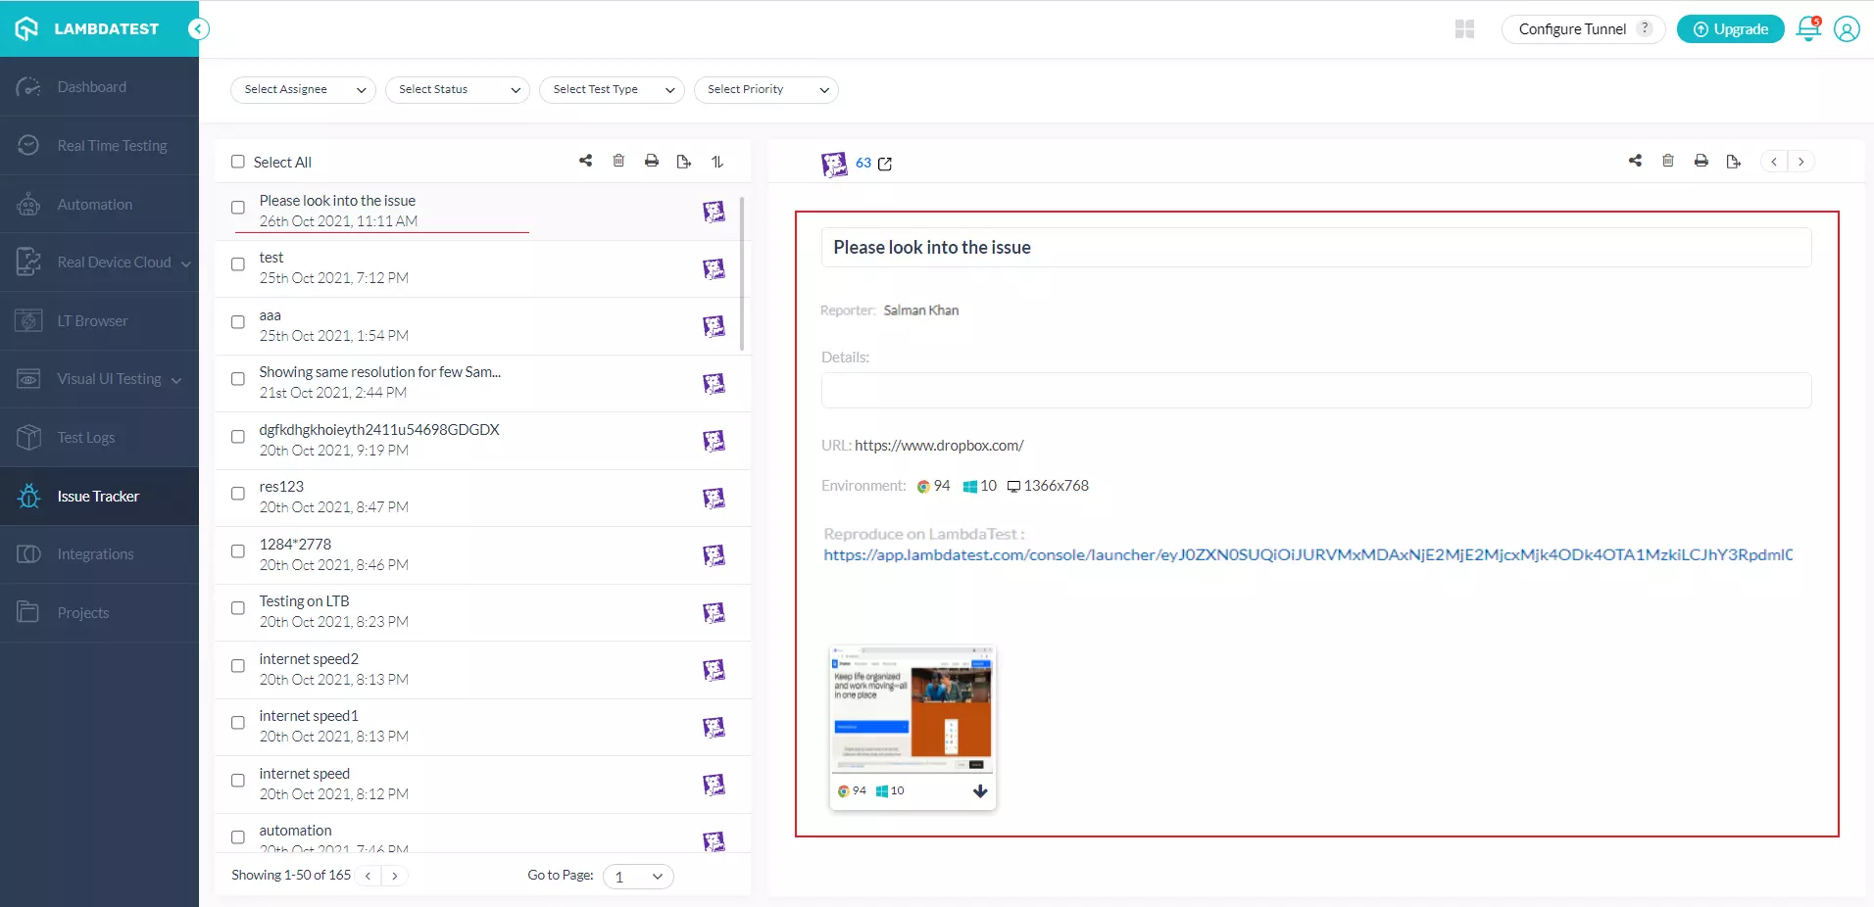Print issue using detail panel printer icon
Screen dimensions: 1874x907
click(x=1701, y=161)
